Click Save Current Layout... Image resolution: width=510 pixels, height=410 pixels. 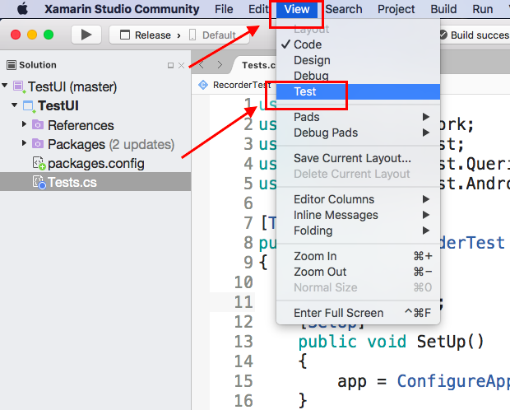click(x=358, y=158)
